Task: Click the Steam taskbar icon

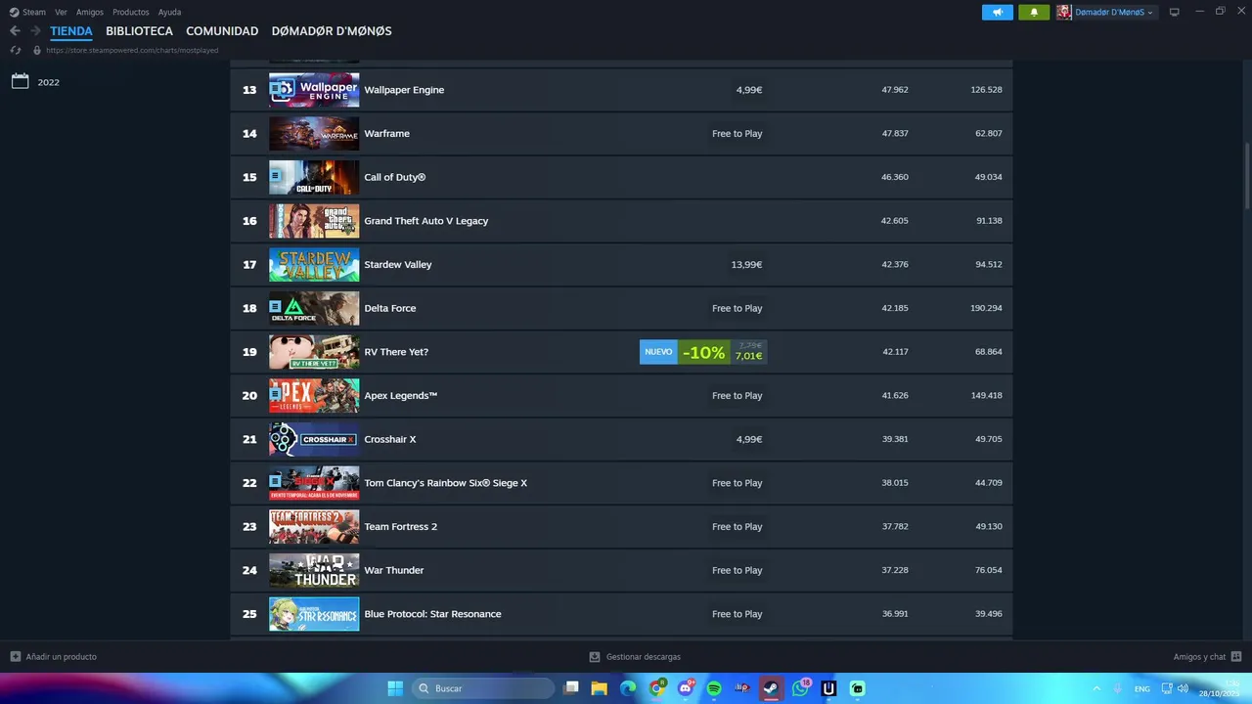Action: point(772,688)
